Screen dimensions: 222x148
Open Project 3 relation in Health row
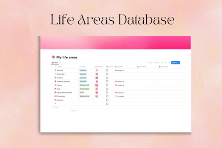pos(119,81)
